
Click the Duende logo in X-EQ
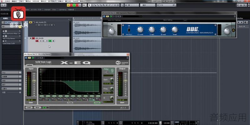pos(122,63)
